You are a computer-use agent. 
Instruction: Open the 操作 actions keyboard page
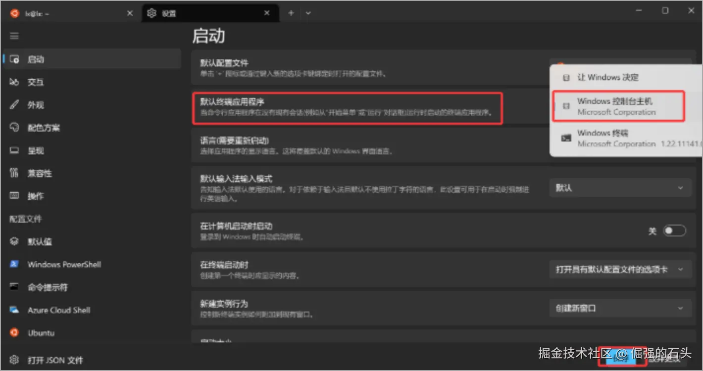point(91,196)
